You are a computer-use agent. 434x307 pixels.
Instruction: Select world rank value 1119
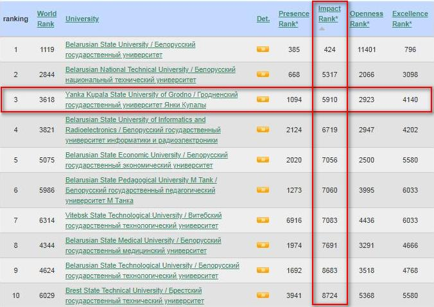47,49
